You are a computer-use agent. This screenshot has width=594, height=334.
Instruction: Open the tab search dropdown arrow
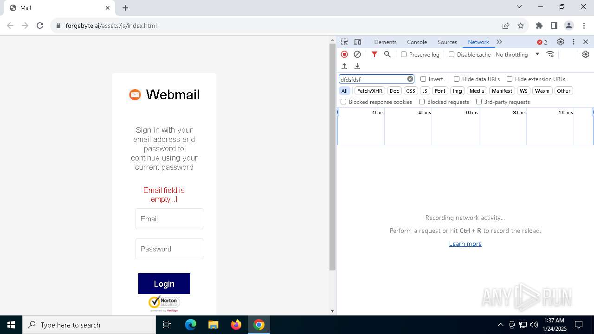point(519,6)
